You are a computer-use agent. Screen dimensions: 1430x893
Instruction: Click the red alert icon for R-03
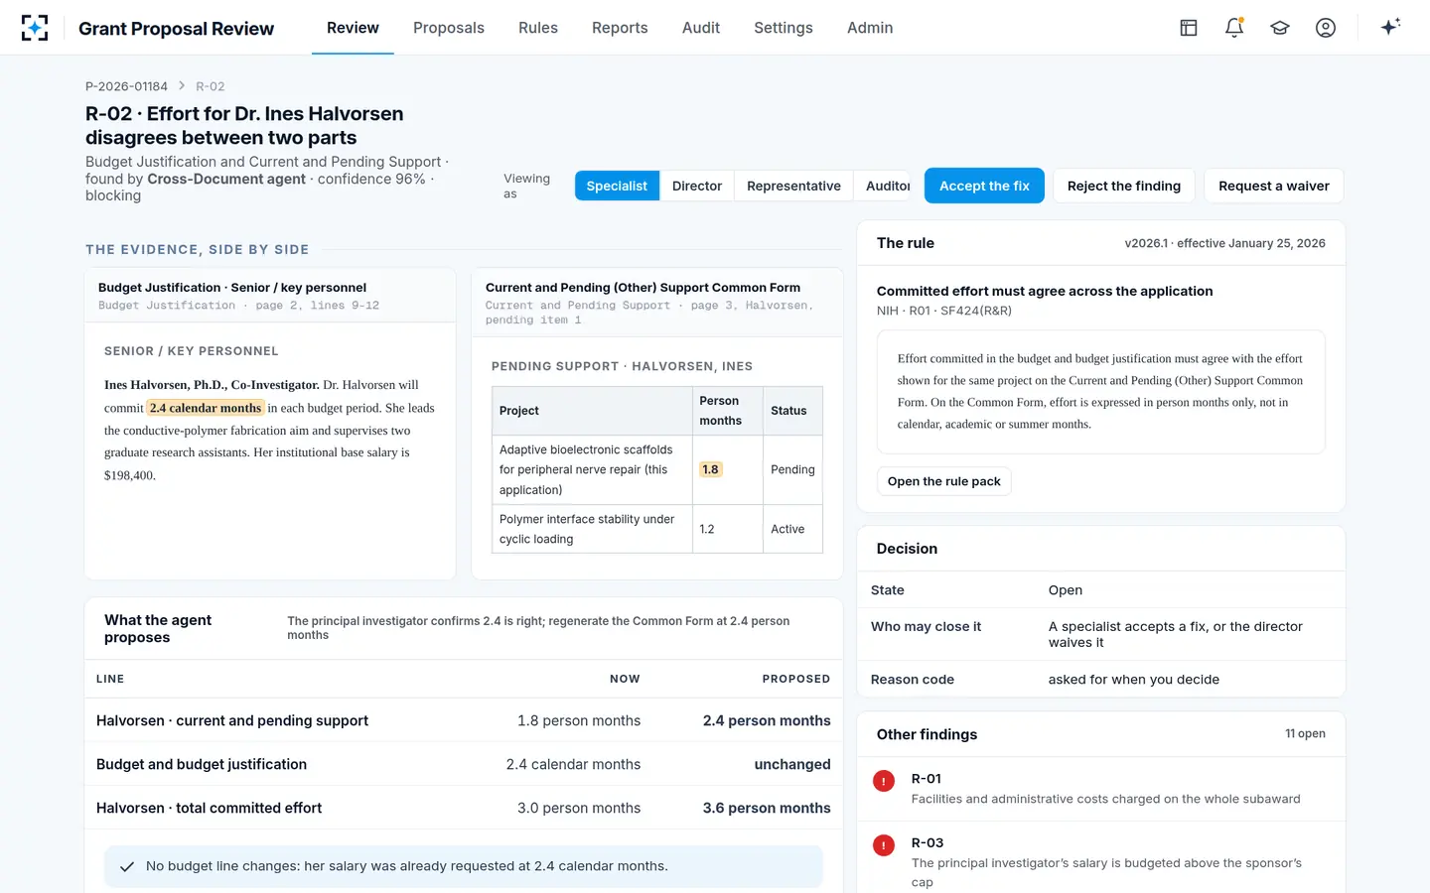tap(884, 845)
